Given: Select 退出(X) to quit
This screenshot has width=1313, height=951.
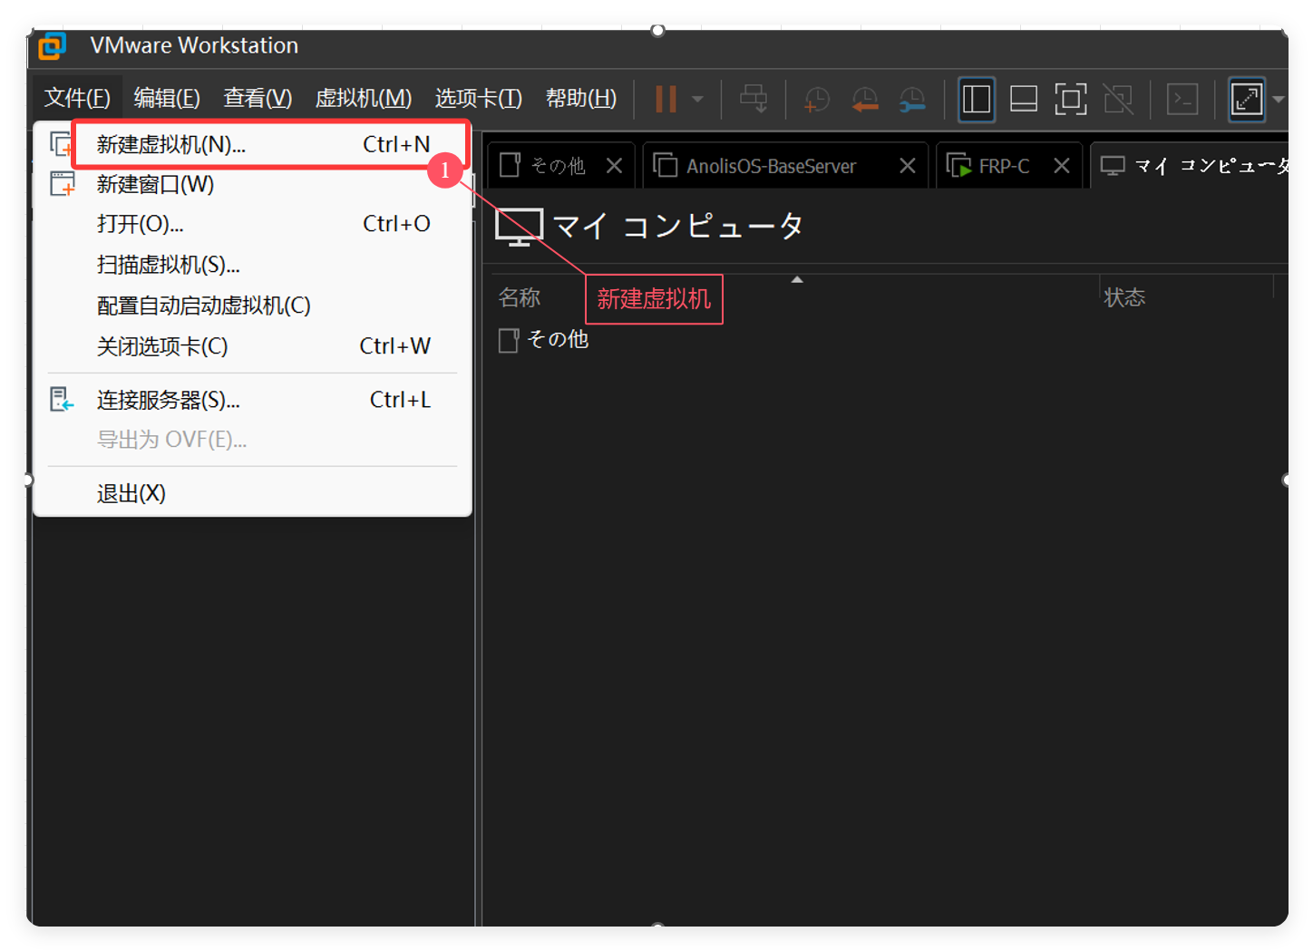Looking at the screenshot, I should click(252, 493).
